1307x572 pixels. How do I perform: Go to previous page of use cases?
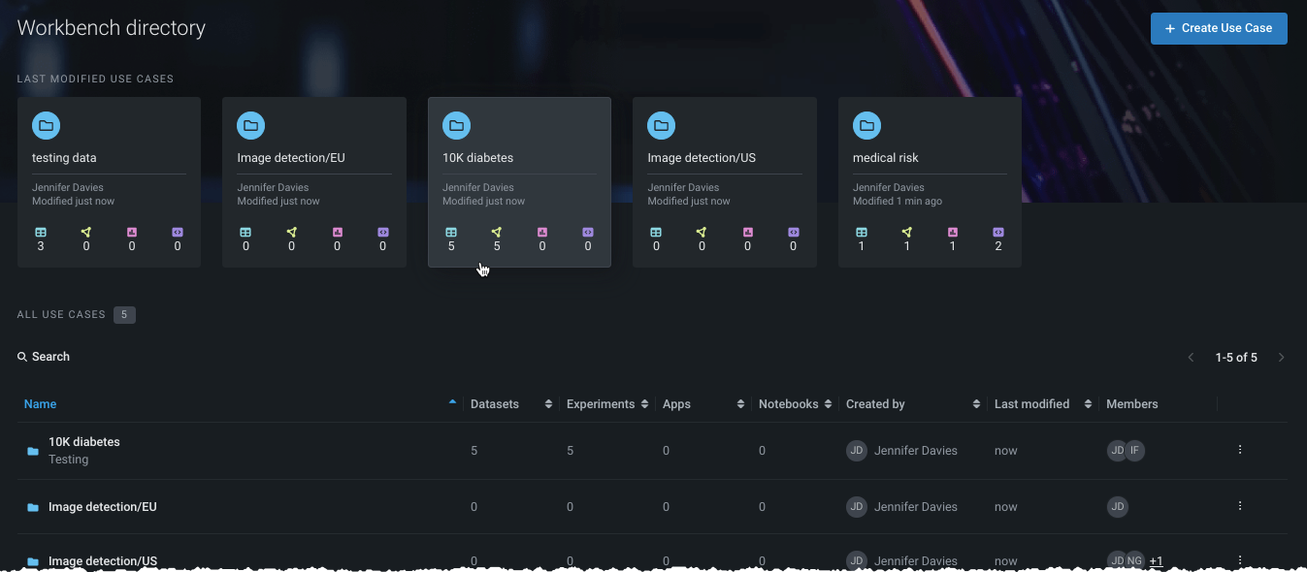click(x=1192, y=358)
